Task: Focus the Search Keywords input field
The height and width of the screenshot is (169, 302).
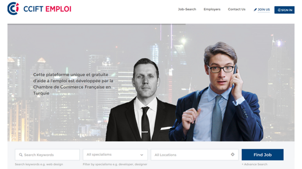Action: (47, 155)
